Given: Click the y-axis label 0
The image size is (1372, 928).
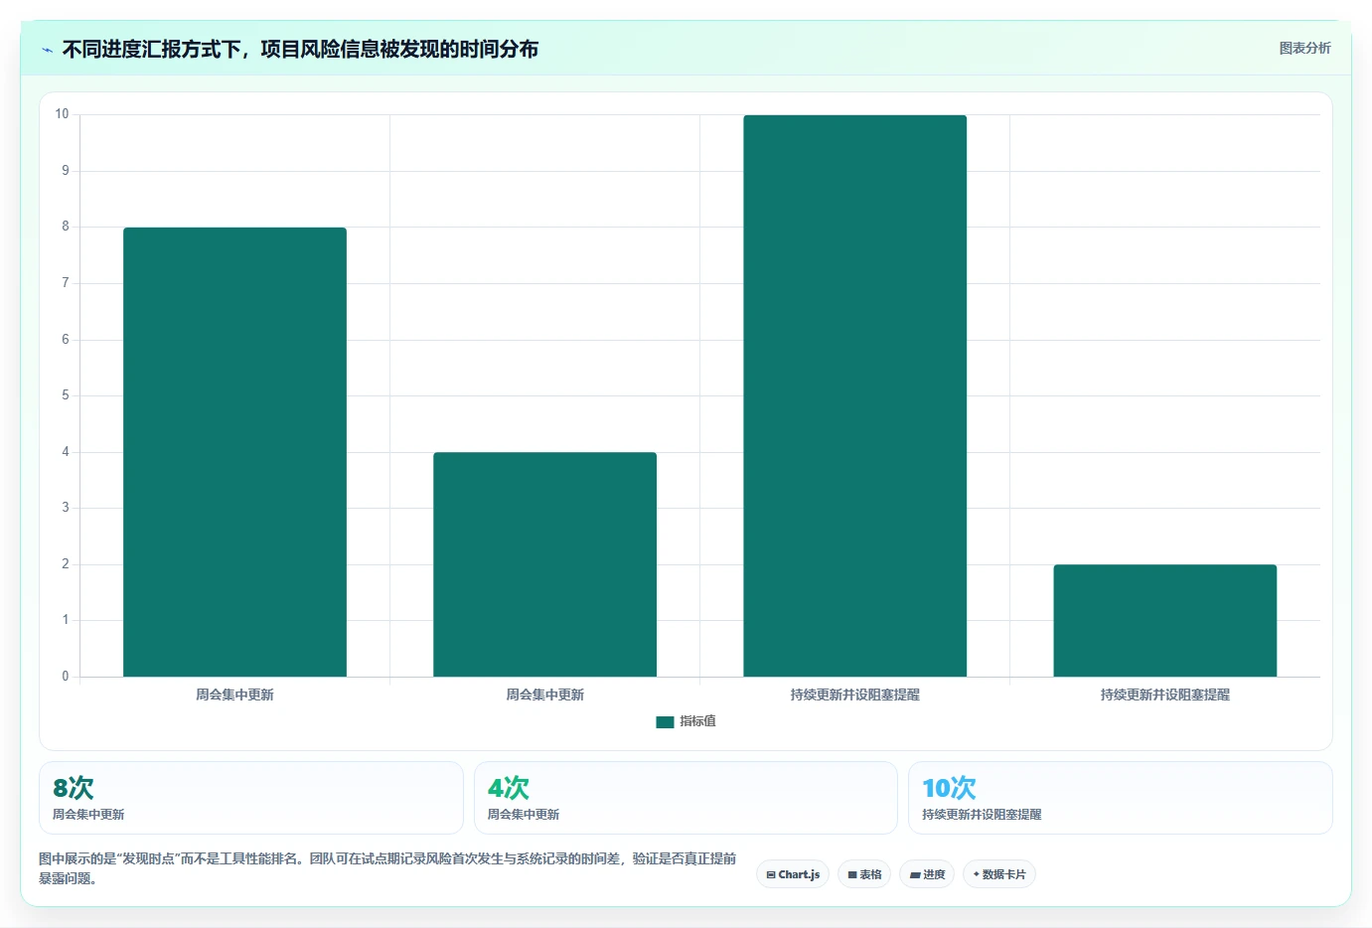Looking at the screenshot, I should click(66, 677).
